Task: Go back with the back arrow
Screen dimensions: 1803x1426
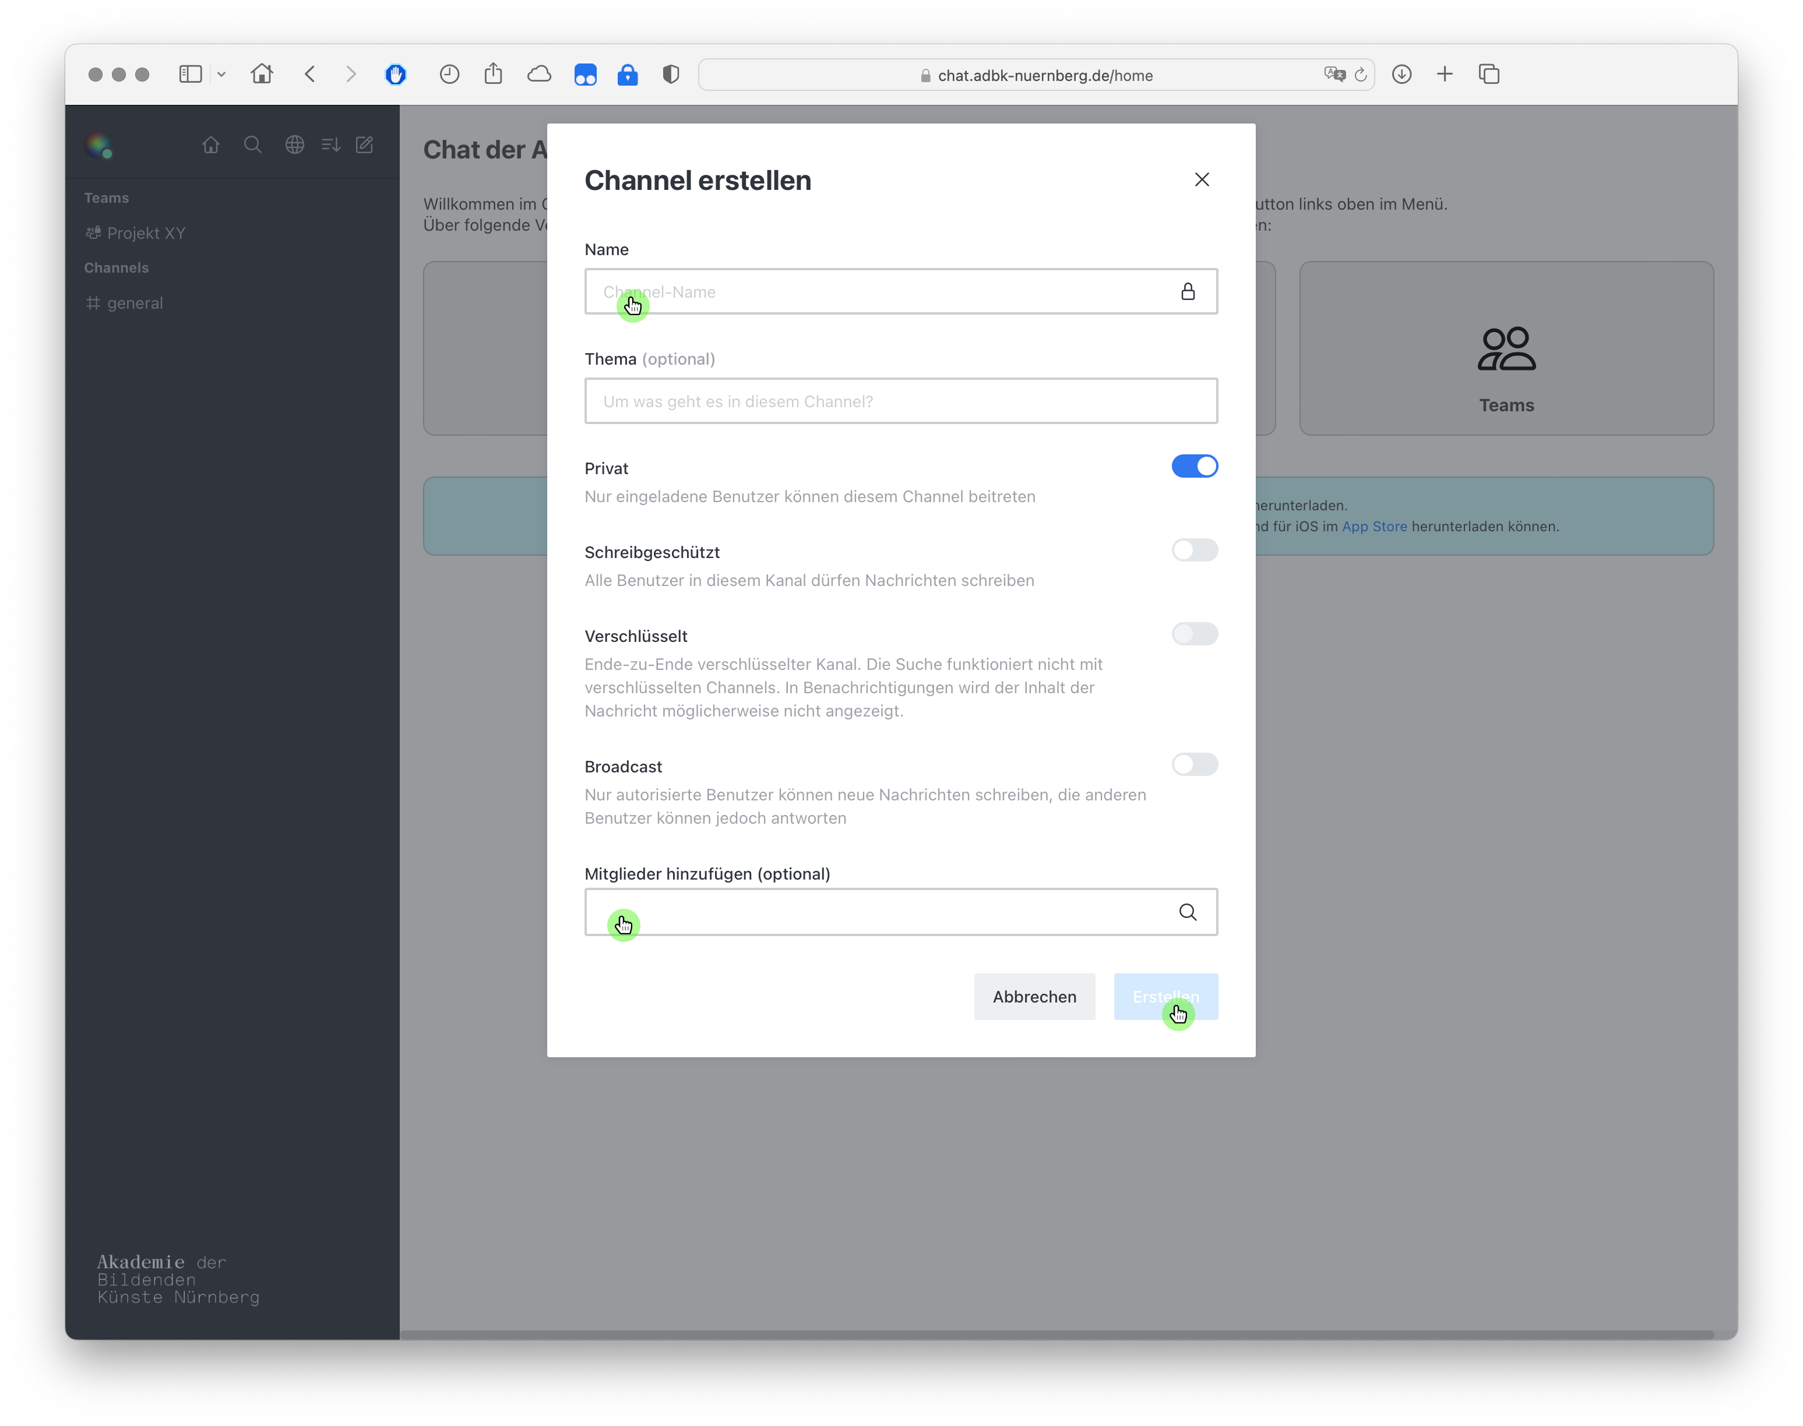Action: click(310, 75)
